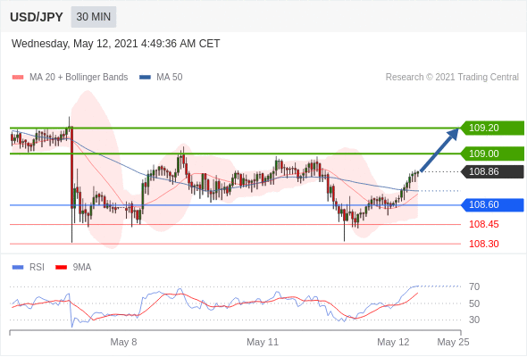Toggle MA 20 + Bollinger Bands legend
Viewport: 527px width, 357px height.
70,78
